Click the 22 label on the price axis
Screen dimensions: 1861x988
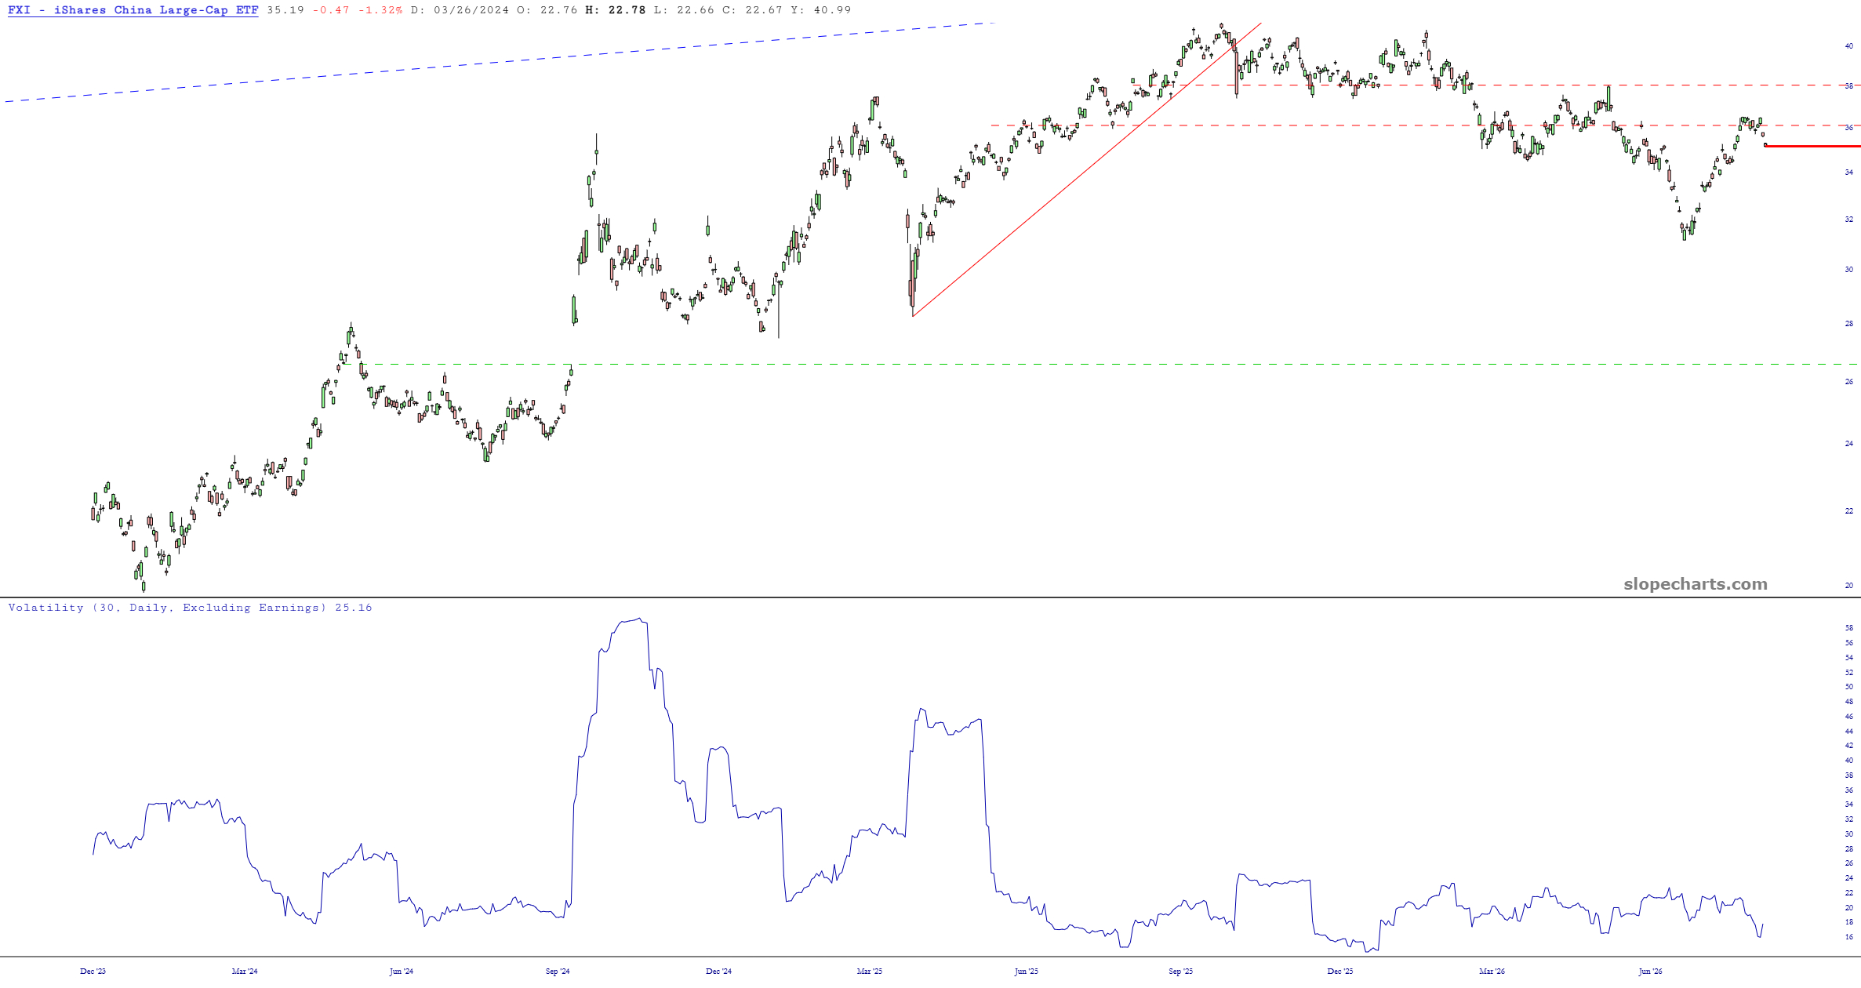1848,511
